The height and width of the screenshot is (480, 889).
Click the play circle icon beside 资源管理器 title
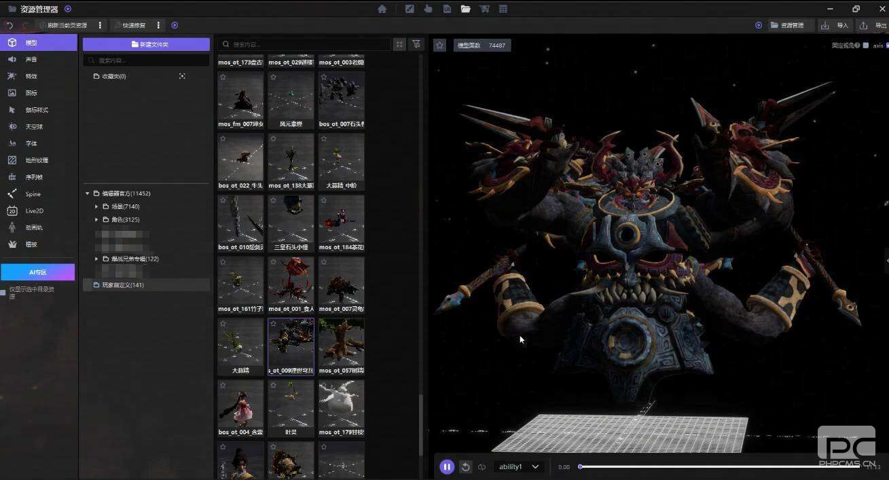pyautogui.click(x=68, y=9)
